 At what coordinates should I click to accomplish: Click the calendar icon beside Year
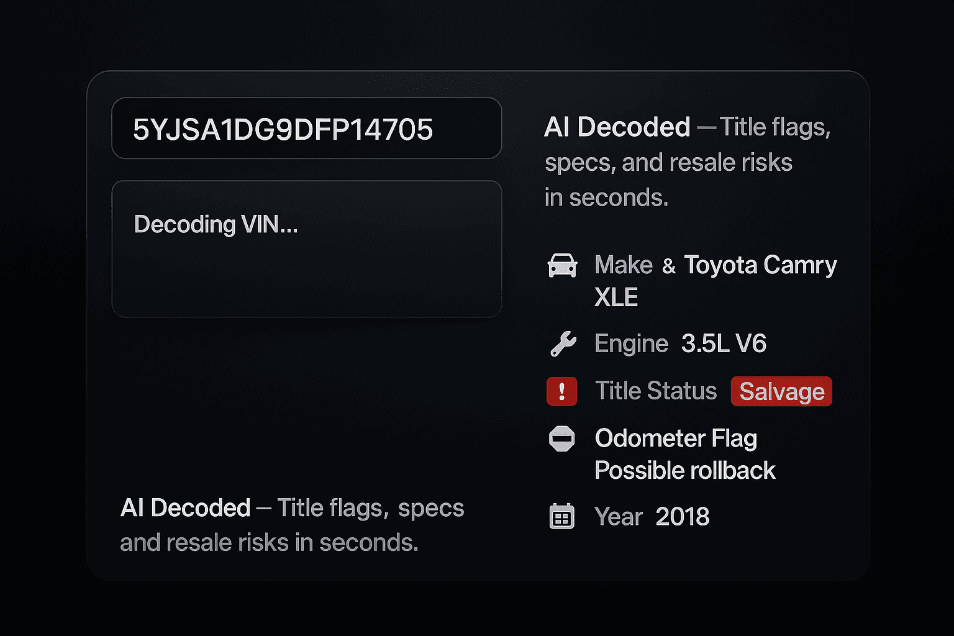tap(562, 517)
